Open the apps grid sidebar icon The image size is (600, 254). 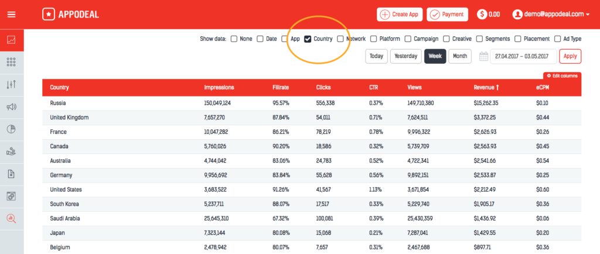(x=11, y=62)
